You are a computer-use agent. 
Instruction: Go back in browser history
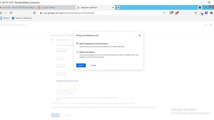tap(1, 13)
